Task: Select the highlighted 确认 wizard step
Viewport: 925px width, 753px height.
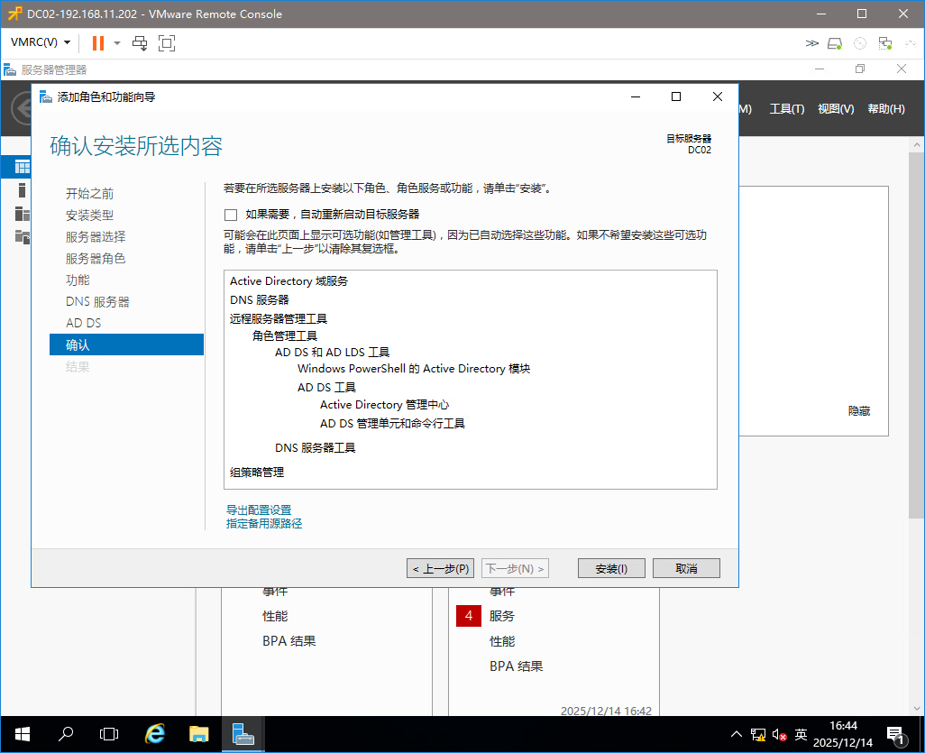Action: 126,344
